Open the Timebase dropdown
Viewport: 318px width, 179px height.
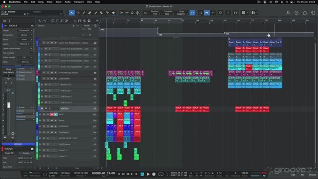point(167,14)
